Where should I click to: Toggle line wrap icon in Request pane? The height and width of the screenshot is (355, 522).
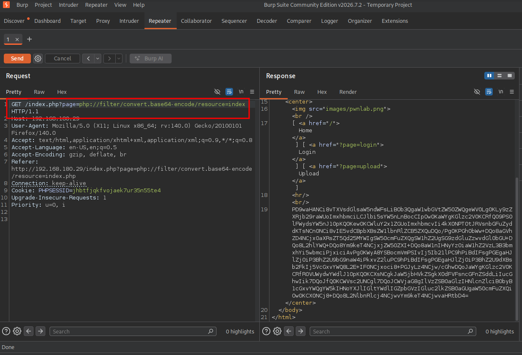point(229,92)
